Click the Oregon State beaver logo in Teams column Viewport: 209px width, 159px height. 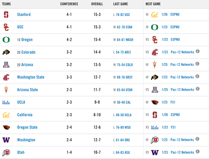[x=6, y=127]
